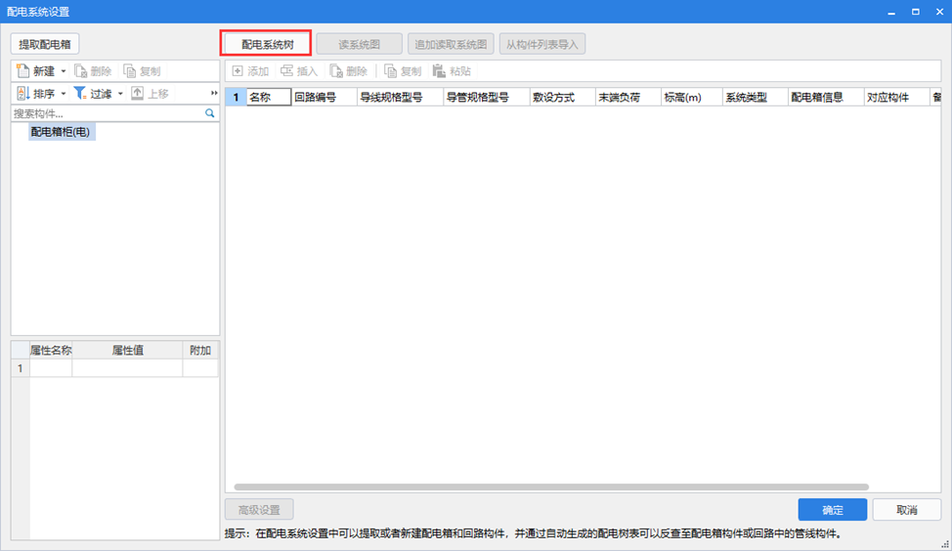Screen dimensions: 952x551
Task: Open the 新建 dropdown arrow
Action: [64, 71]
